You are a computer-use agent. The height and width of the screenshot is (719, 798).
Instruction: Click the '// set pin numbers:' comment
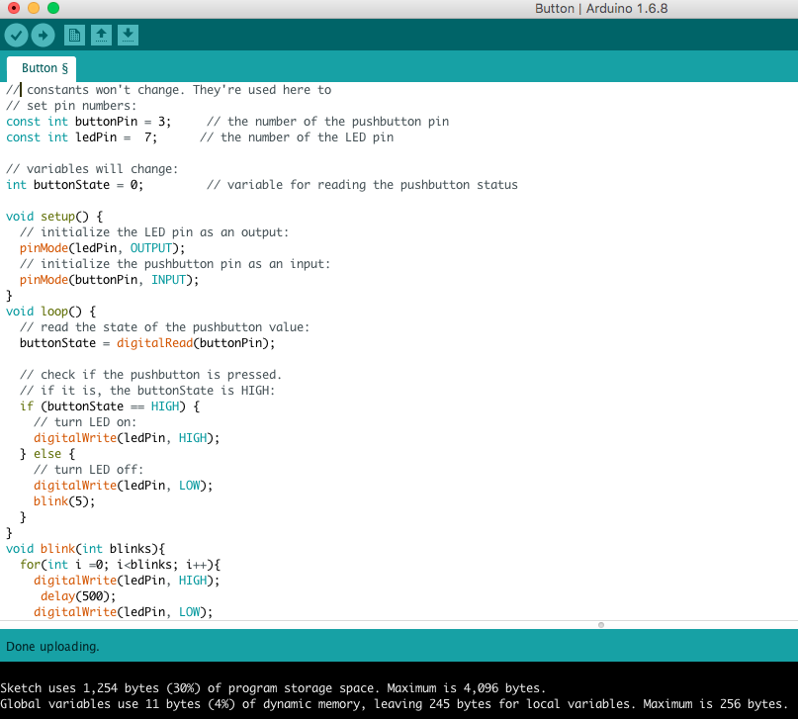coord(71,106)
